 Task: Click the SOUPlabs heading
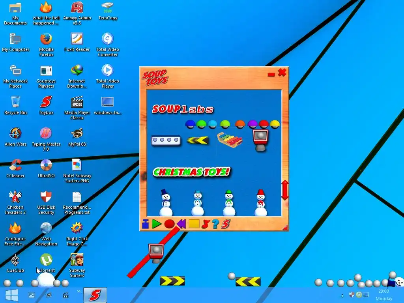coord(183,109)
